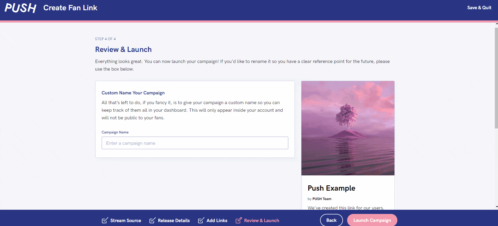Click the "STEP 4 OF 4" label
This screenshot has width=498, height=226.
click(x=105, y=39)
